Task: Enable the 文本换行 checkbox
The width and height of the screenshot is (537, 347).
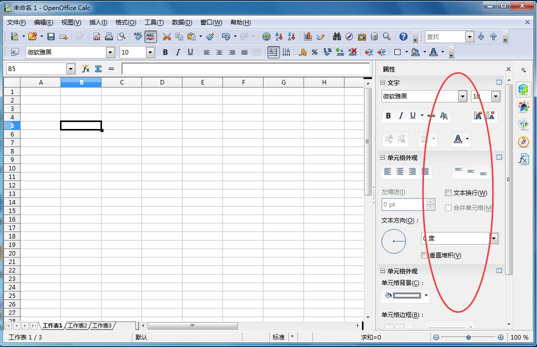Action: (448, 192)
